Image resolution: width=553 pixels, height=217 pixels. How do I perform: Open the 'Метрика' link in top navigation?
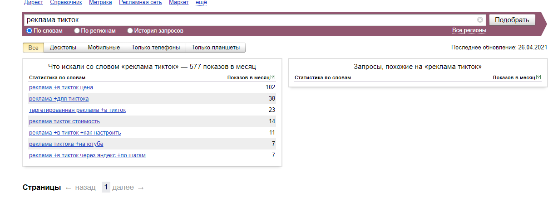[100, 3]
